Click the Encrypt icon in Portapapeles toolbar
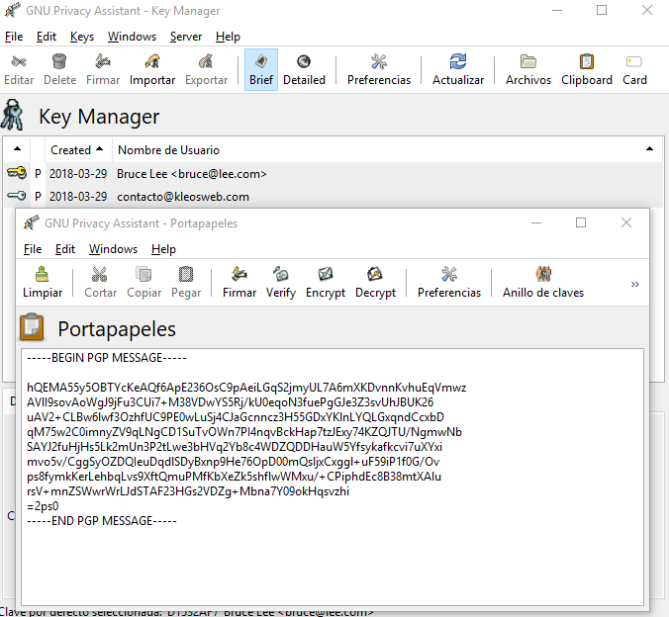 [326, 281]
